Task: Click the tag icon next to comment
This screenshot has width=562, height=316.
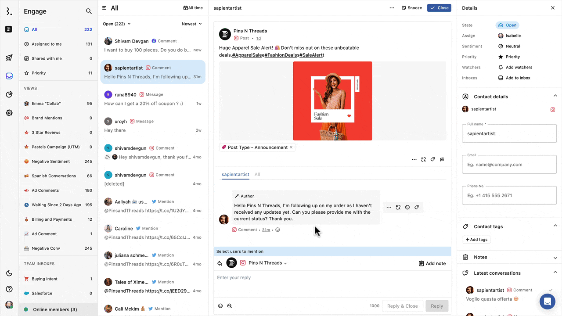Action: pos(417,207)
